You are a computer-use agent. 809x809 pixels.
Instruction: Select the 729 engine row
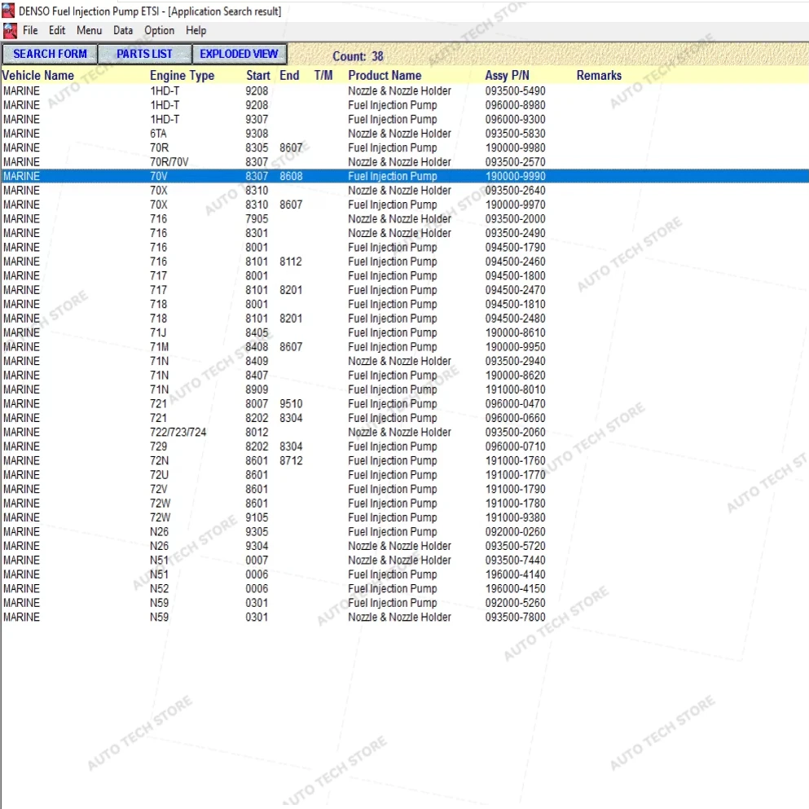[x=404, y=446]
